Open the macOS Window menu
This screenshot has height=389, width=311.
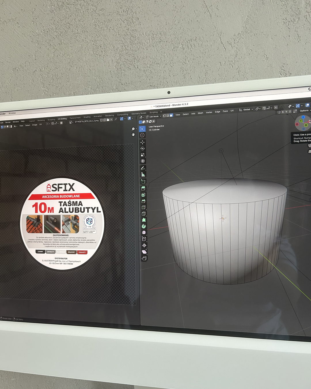[x=12, y=113]
